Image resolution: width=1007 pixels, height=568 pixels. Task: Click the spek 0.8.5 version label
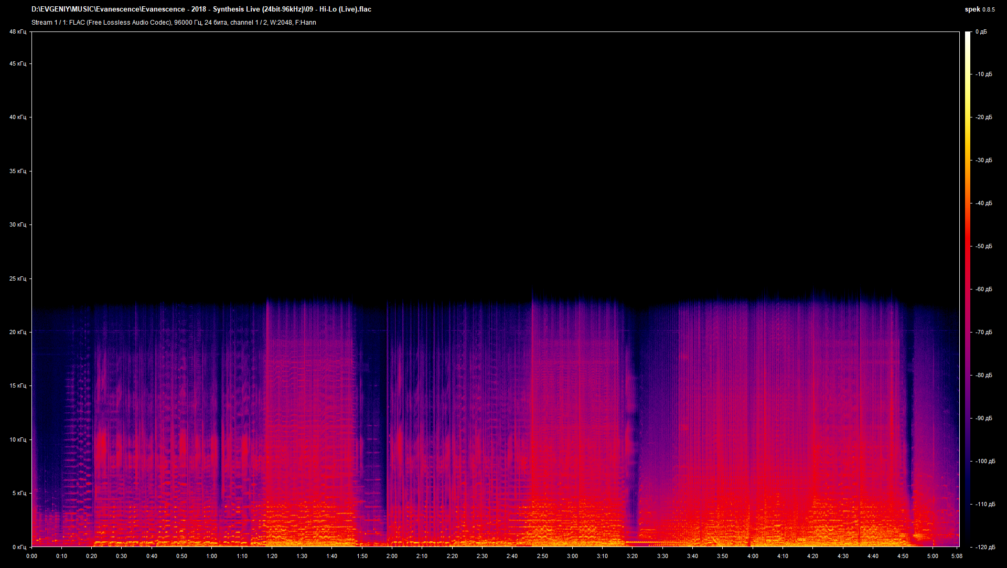[x=980, y=9]
